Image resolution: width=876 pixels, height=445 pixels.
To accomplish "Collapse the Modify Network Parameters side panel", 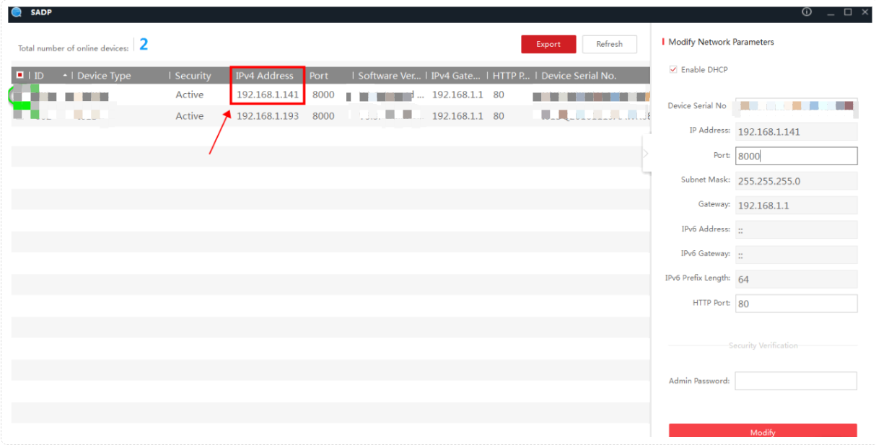I will point(646,154).
